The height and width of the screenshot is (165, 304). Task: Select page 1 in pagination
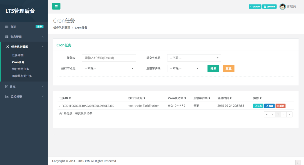pos(278,114)
